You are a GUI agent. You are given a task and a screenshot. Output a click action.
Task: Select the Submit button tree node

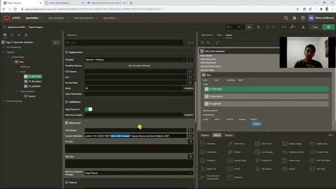[x=31, y=96]
